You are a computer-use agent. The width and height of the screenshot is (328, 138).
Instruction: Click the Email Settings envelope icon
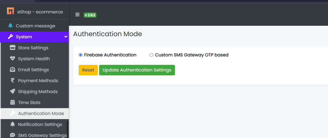12,70
